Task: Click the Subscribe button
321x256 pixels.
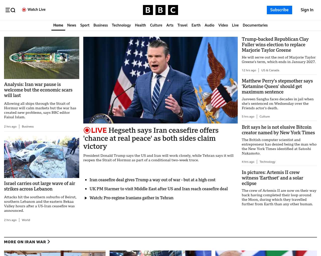Action: 279,10
